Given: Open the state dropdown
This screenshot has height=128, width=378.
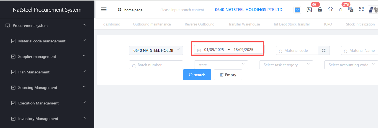Looking at the screenshot, I should coord(221,65).
